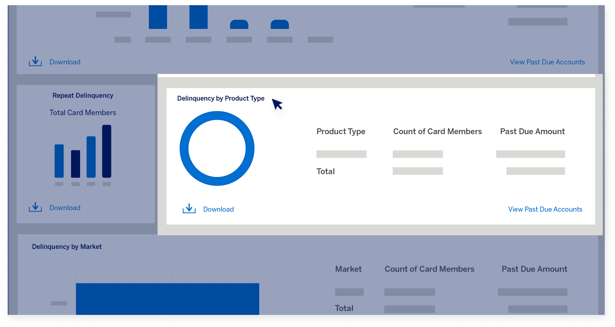
Task: Click the Delinquency by Product Type title
Action: (x=221, y=98)
